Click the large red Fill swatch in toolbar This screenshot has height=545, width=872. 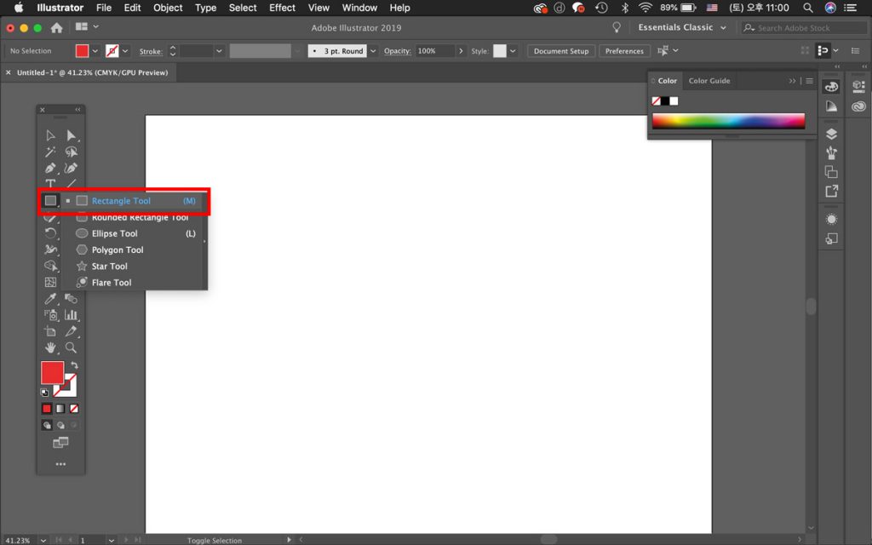click(52, 373)
